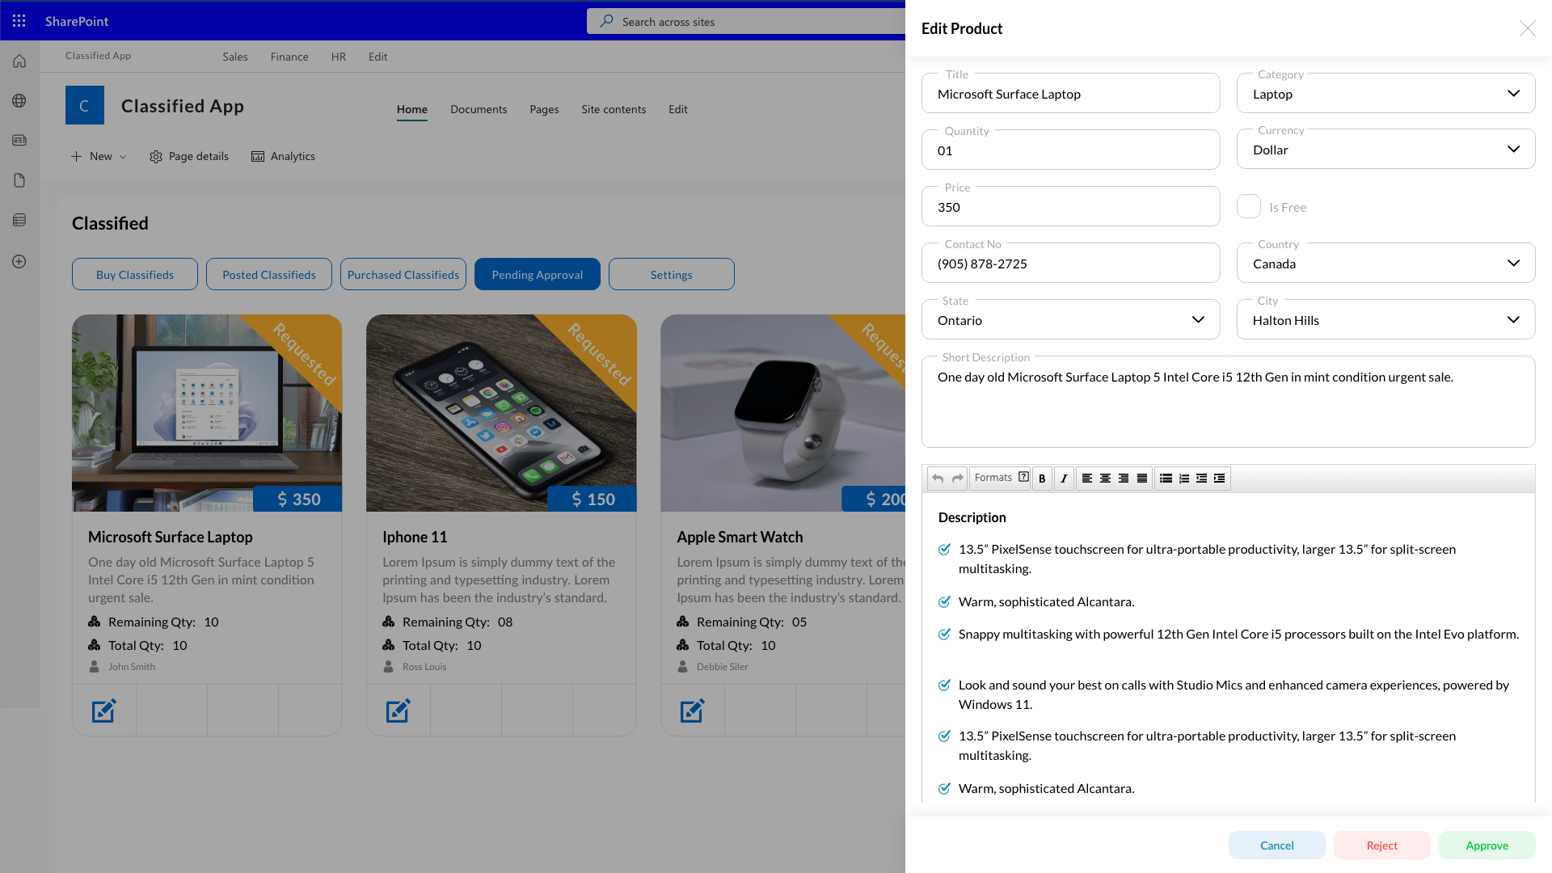Switch to the Pending Approval tab

pos(538,274)
